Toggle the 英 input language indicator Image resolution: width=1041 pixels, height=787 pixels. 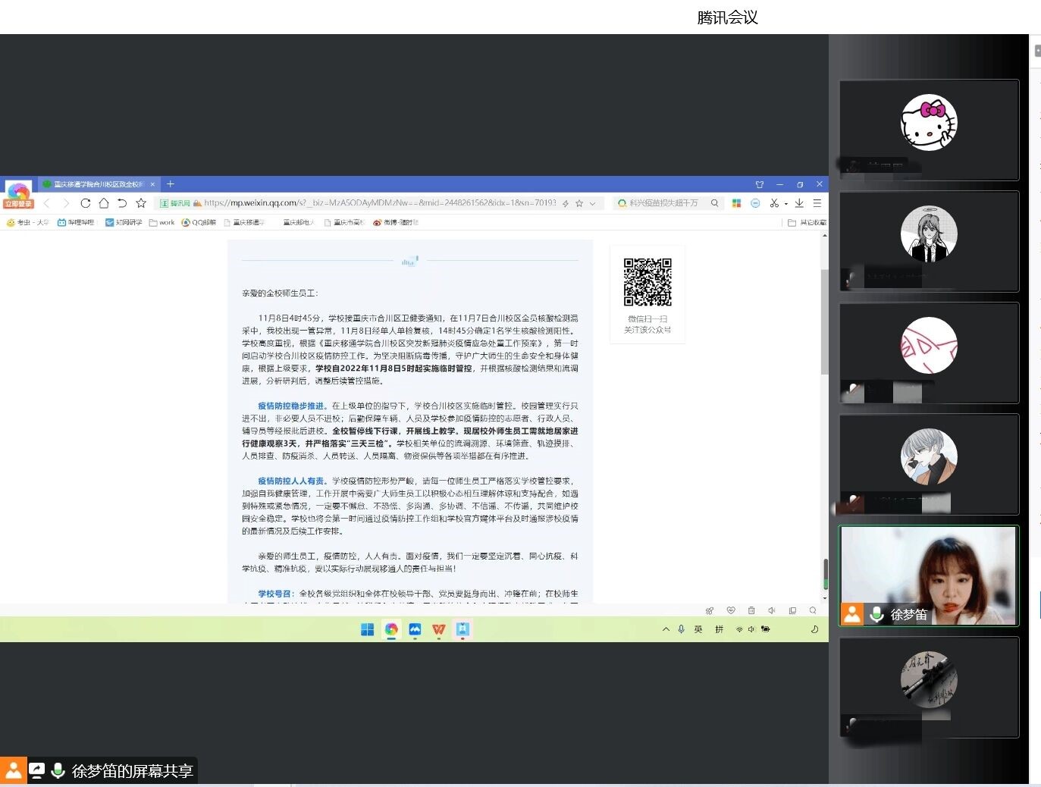point(698,629)
